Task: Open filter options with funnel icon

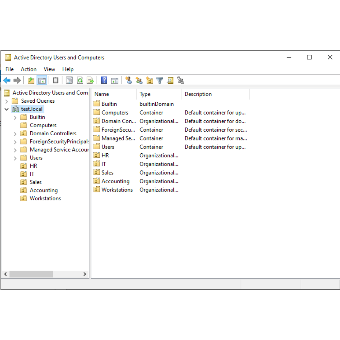Action: pos(159,81)
